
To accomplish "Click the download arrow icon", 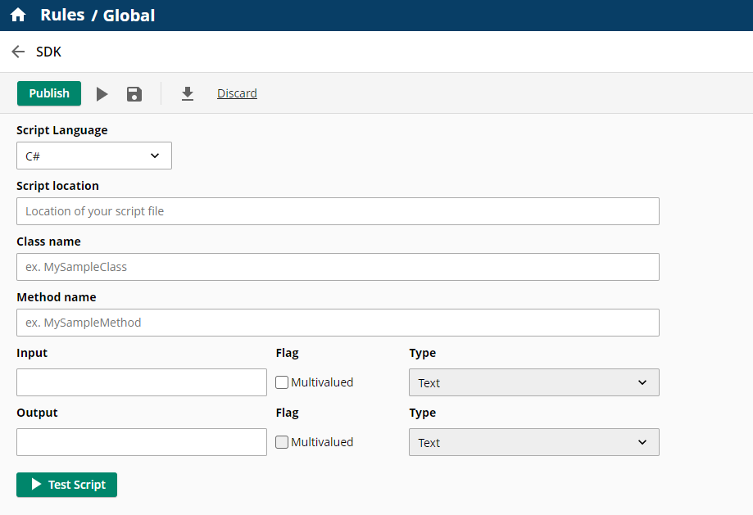I will click(x=188, y=94).
